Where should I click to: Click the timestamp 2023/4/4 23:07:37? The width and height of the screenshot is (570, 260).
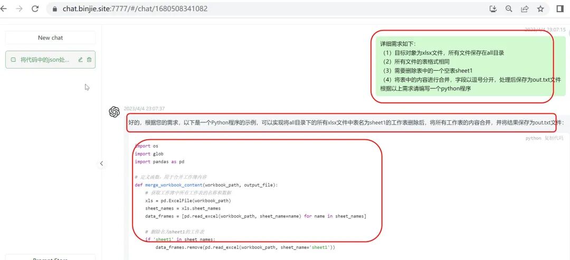[x=144, y=109]
